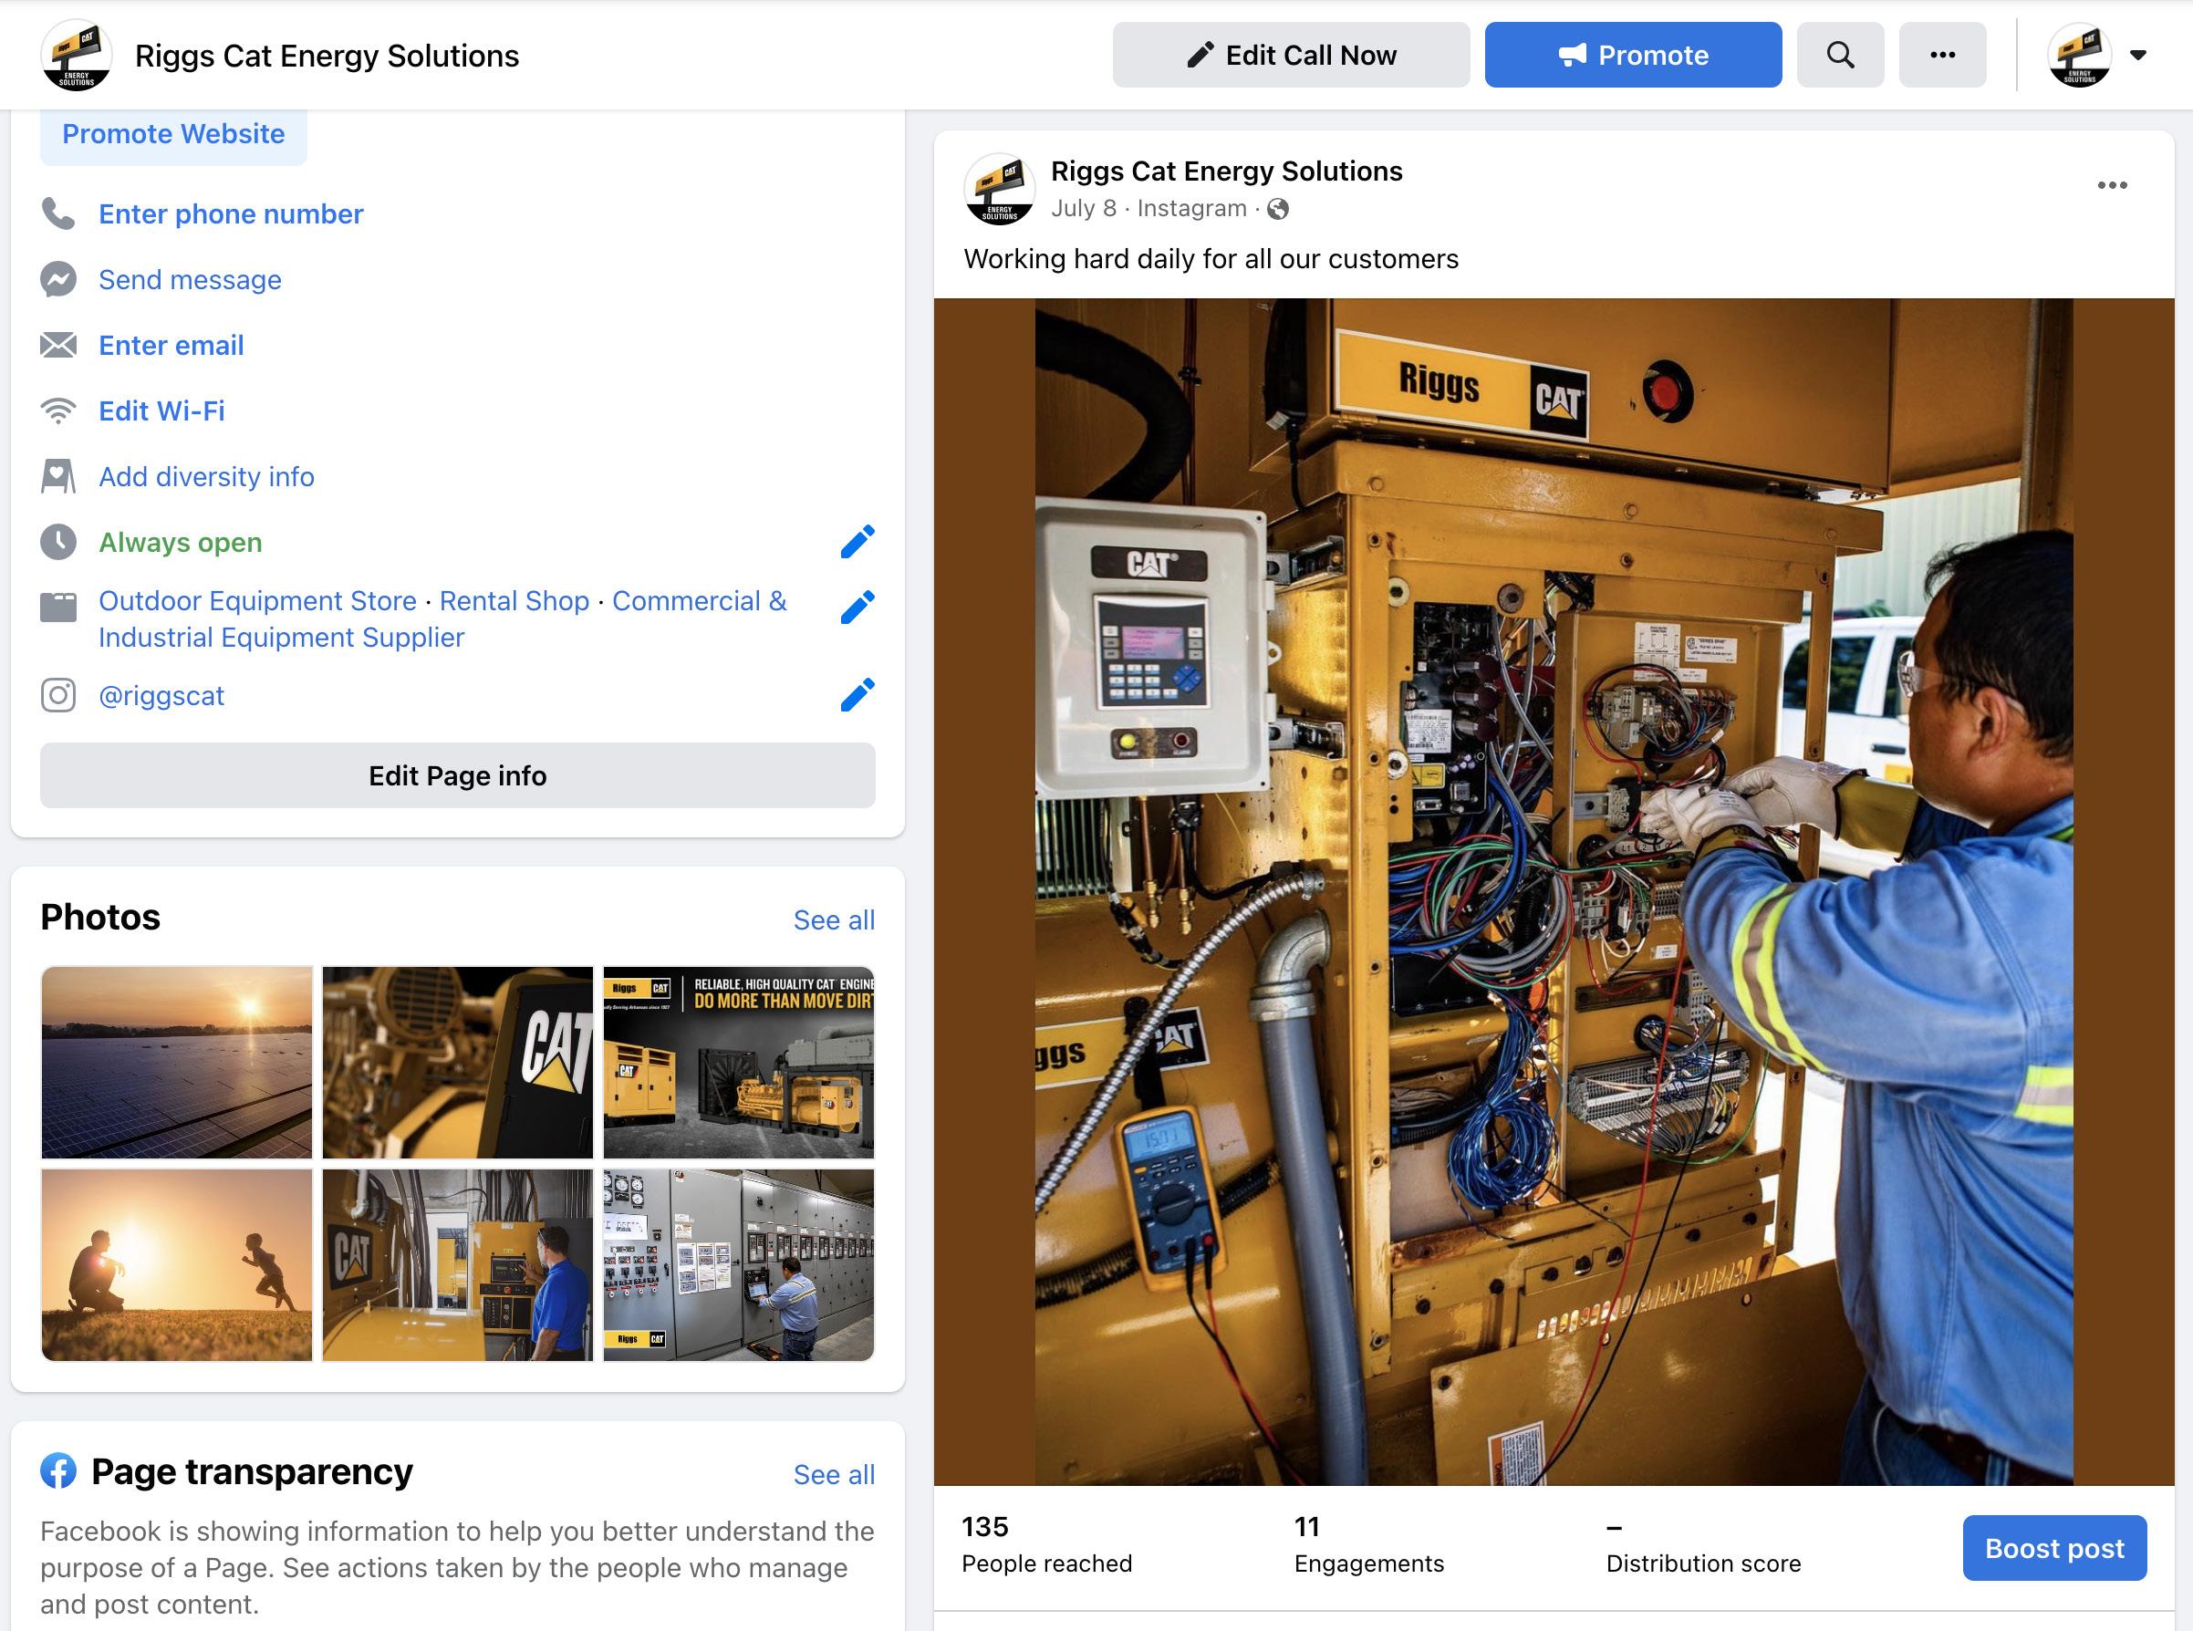Viewport: 2193px width, 1631px height.
Task: Click the Always open hours text
Action: (180, 542)
